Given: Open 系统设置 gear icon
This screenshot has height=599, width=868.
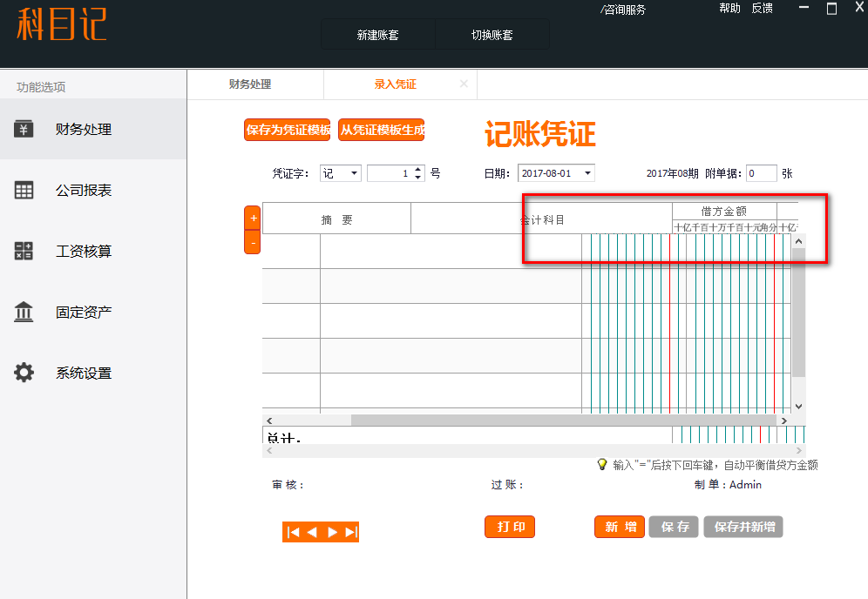Looking at the screenshot, I should (x=24, y=373).
